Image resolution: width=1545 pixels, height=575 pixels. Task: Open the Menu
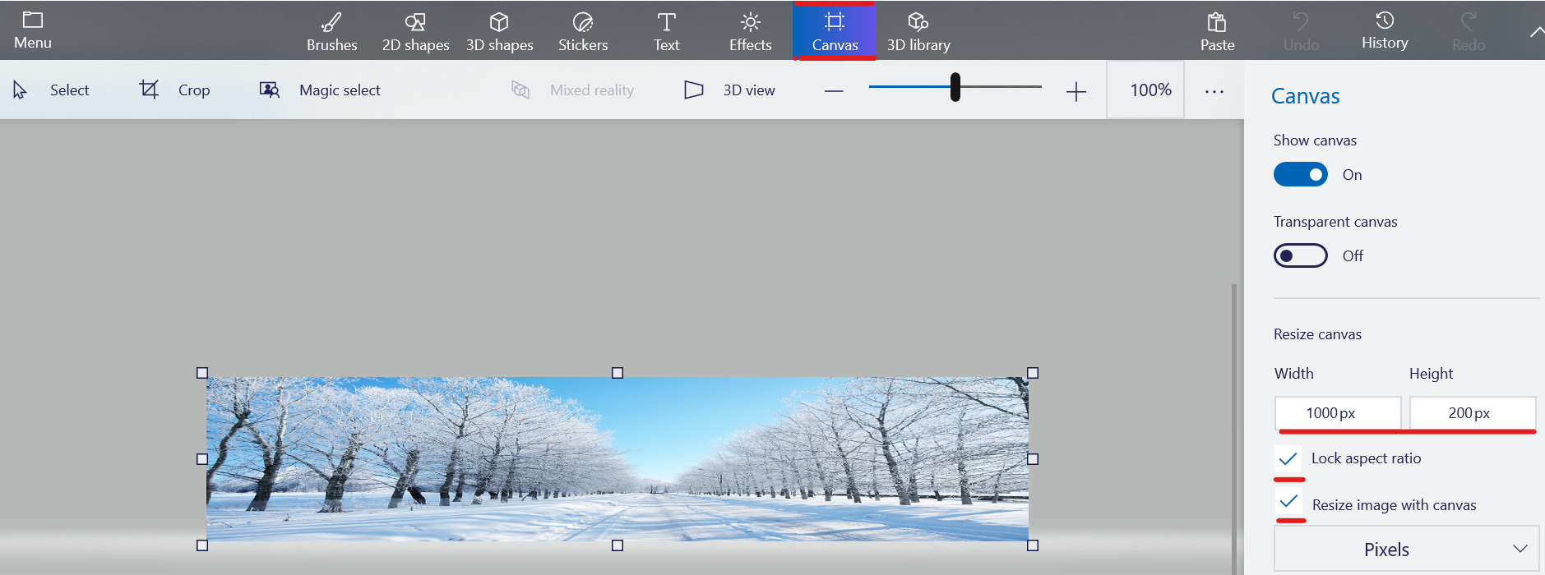tap(33, 31)
